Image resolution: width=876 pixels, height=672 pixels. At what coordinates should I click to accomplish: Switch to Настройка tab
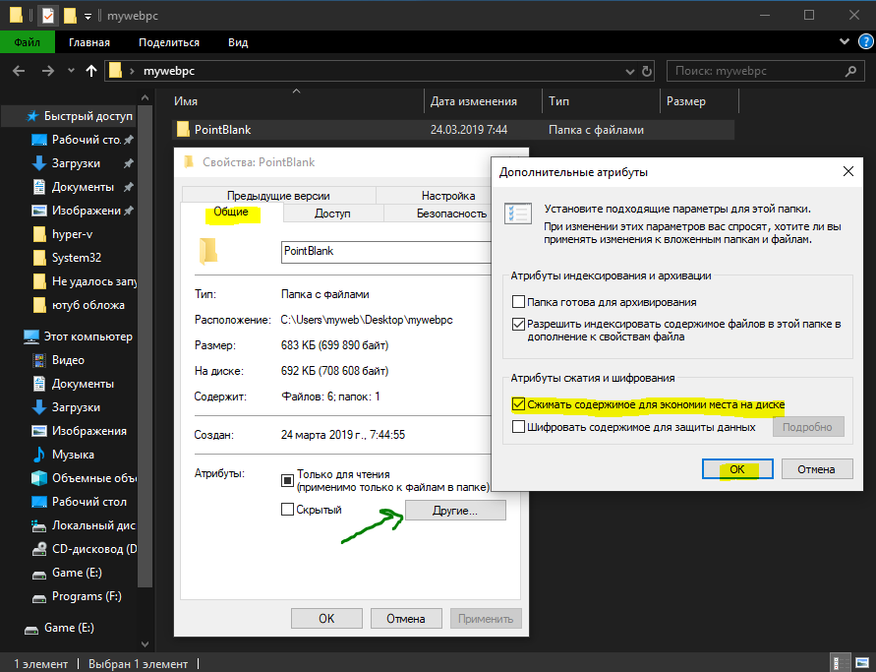[448, 196]
